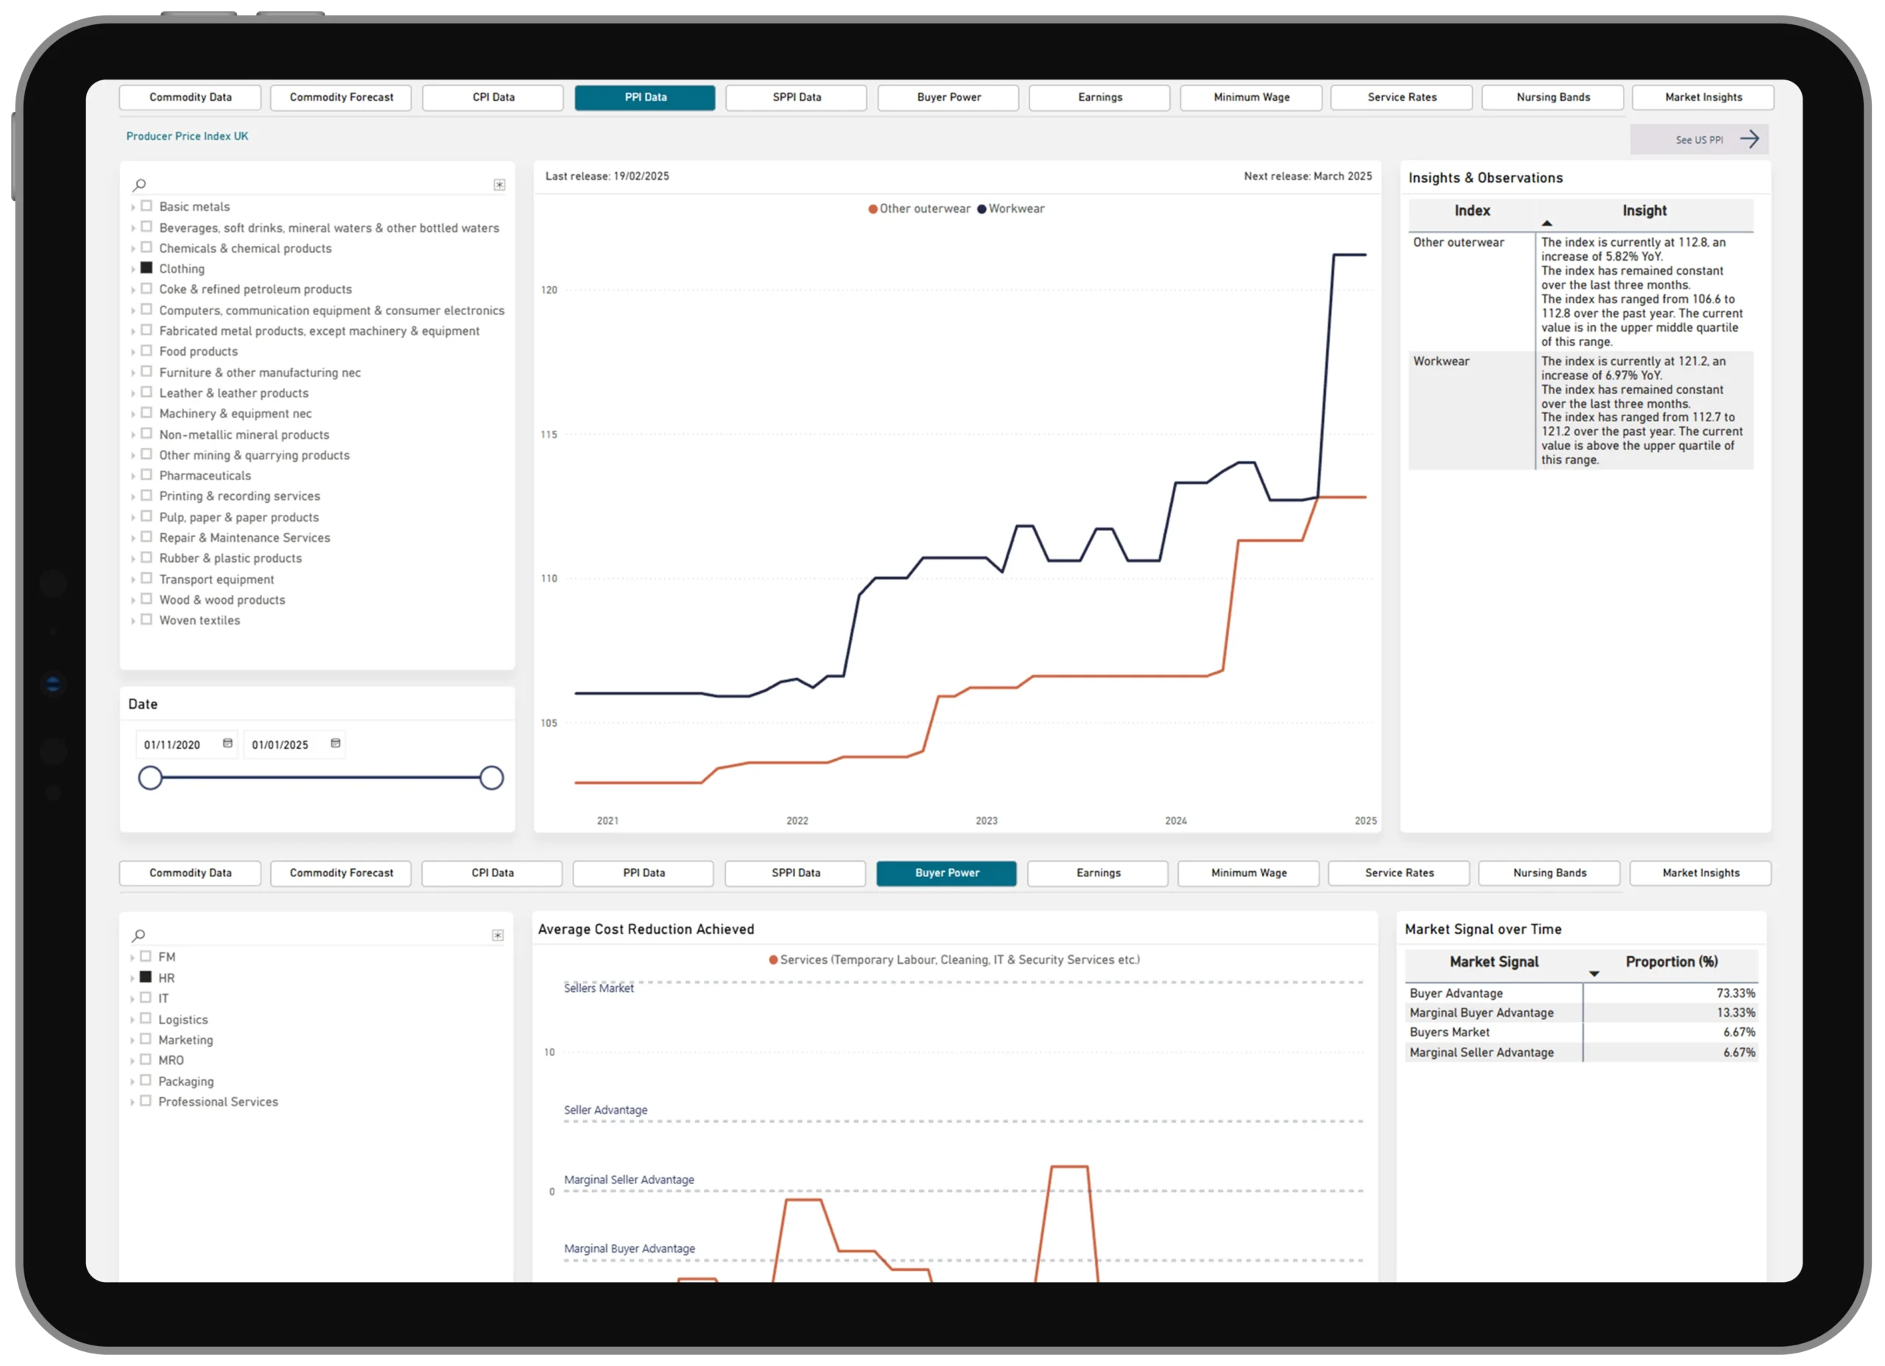Click the Workwear legend marker
Viewport: 1885px width, 1366px height.
(x=982, y=210)
